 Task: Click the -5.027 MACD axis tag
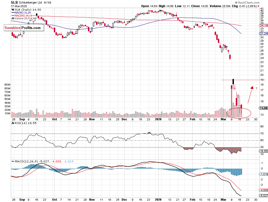263,196
